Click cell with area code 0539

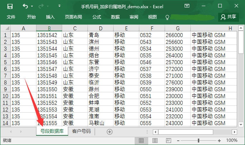(152, 83)
